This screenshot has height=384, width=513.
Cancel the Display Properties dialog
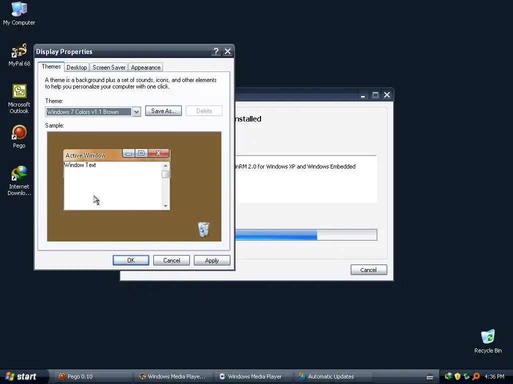(x=171, y=260)
